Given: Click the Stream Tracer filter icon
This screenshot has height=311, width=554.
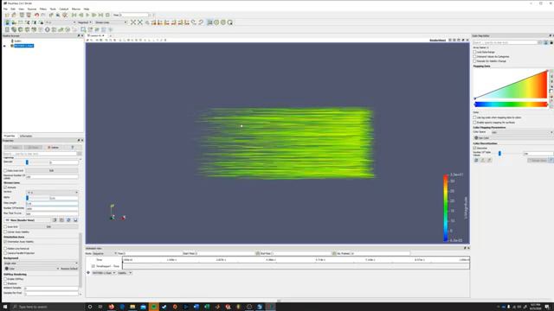Looking at the screenshot, I should [54, 29].
